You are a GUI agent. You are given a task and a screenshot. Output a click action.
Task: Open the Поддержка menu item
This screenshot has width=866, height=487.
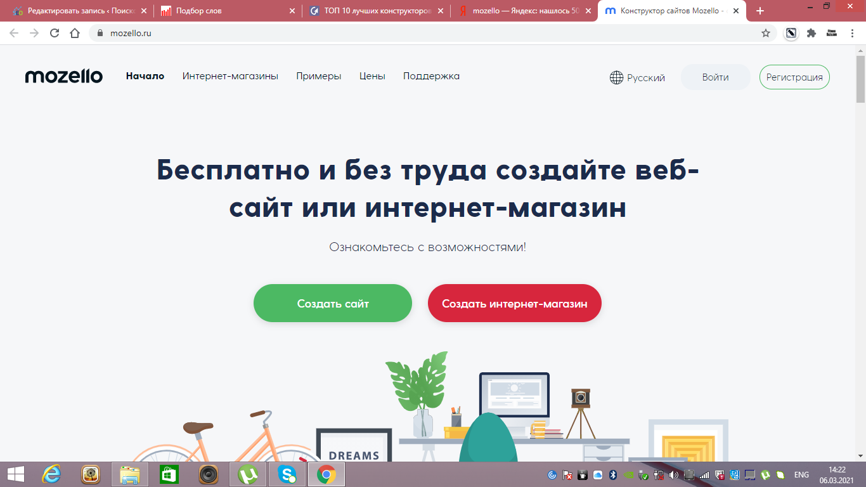click(431, 76)
